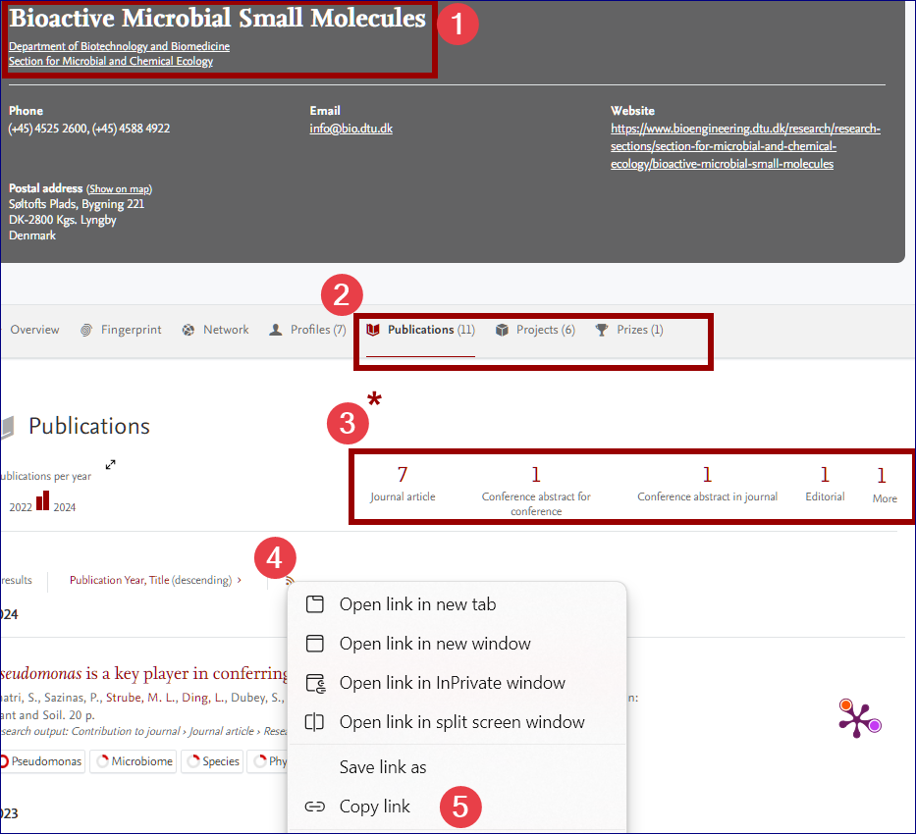Click the info@bio.dtu.dk email link
This screenshot has height=834, width=916.
(351, 129)
